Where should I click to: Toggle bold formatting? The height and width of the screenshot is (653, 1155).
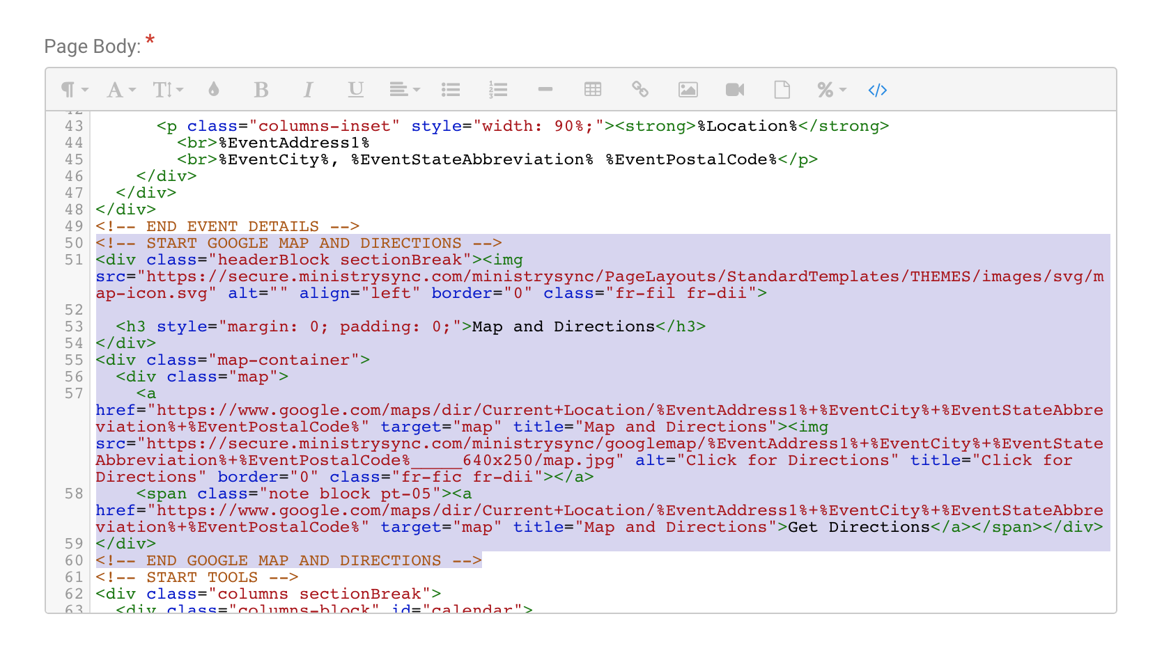pyautogui.click(x=261, y=90)
